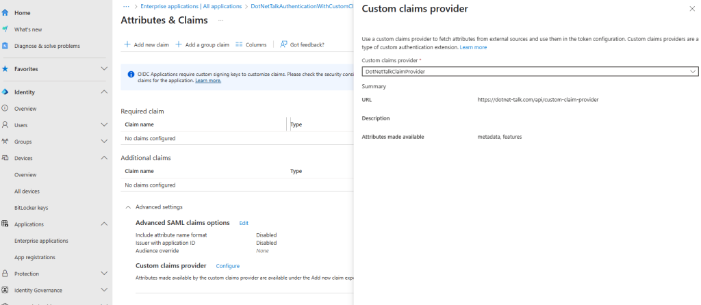The height and width of the screenshot is (305, 701).
Task: Click the Applications grid icon
Action: pos(5,224)
